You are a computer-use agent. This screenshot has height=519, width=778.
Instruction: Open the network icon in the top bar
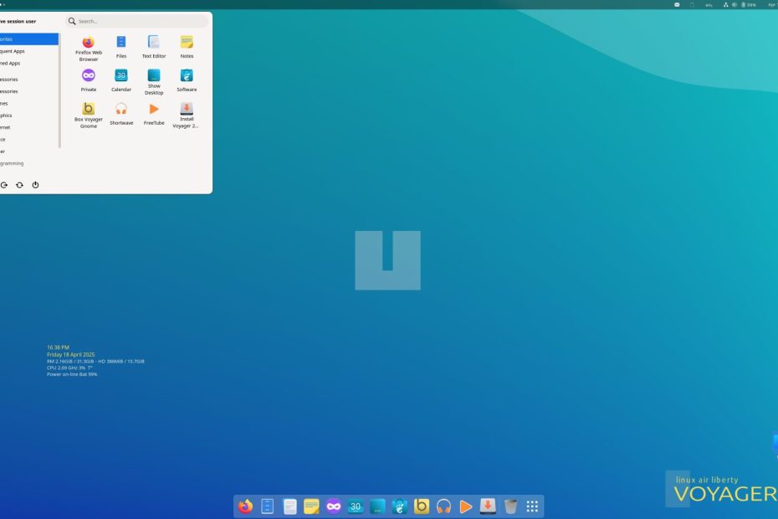725,4
